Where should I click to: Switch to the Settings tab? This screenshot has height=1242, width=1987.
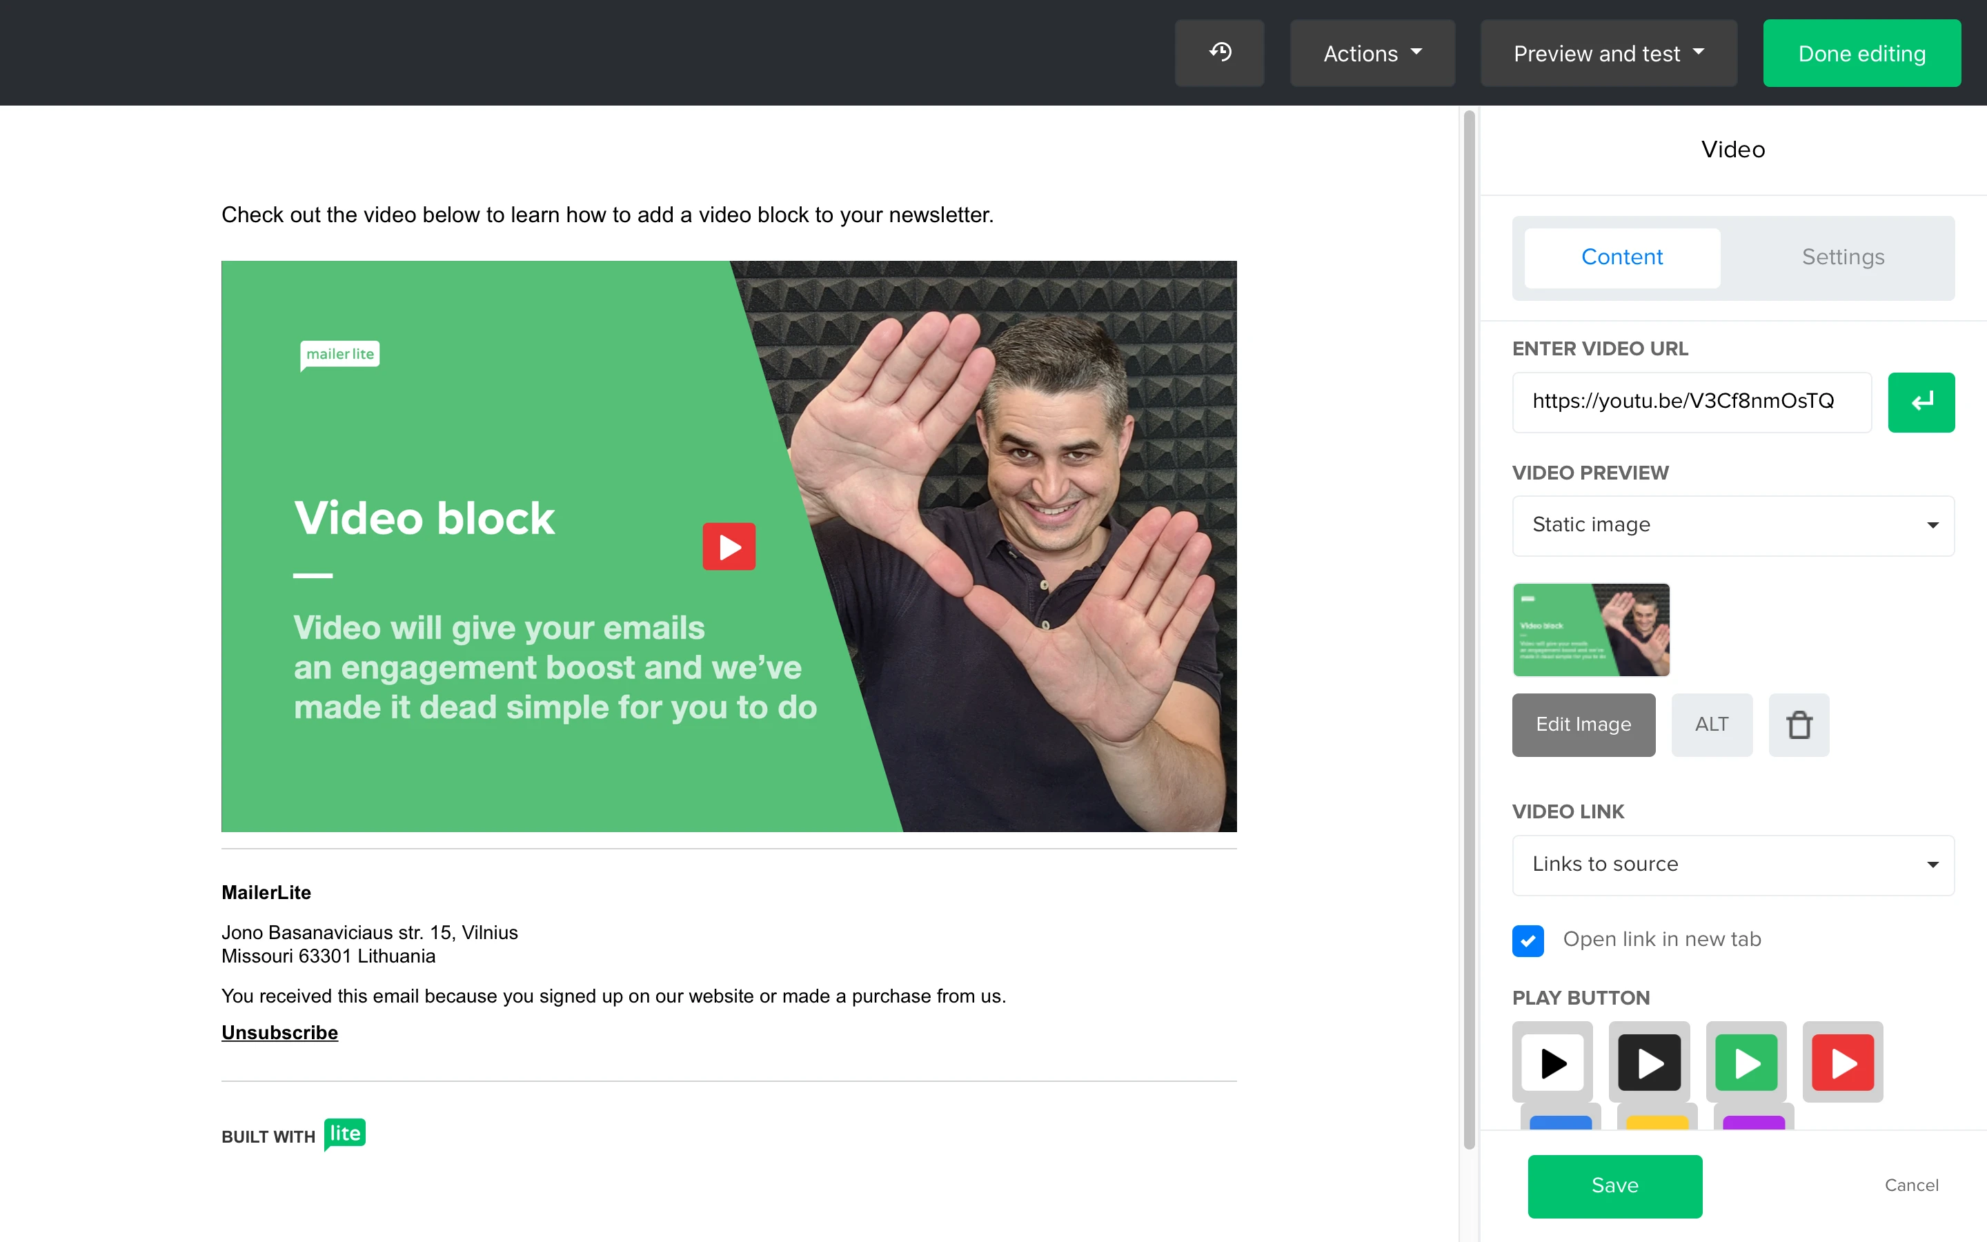1843,257
